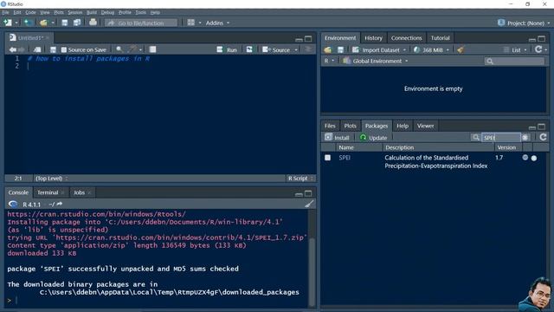Expand the Source button dropdown arrow

click(x=296, y=50)
